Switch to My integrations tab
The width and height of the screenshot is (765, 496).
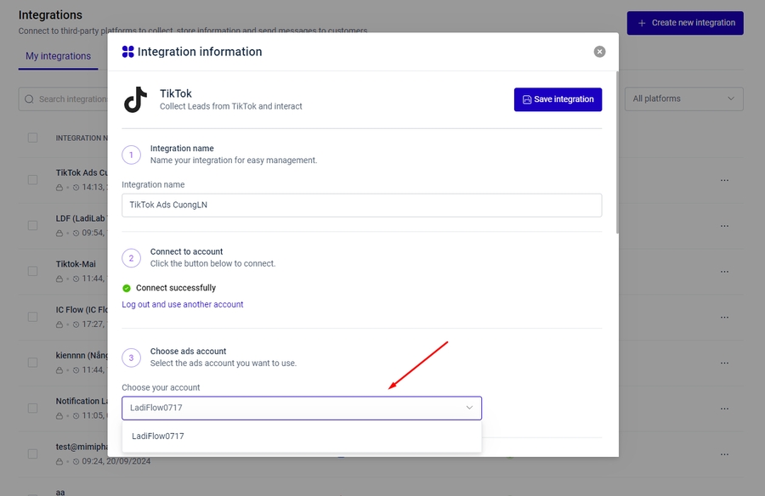pos(58,56)
